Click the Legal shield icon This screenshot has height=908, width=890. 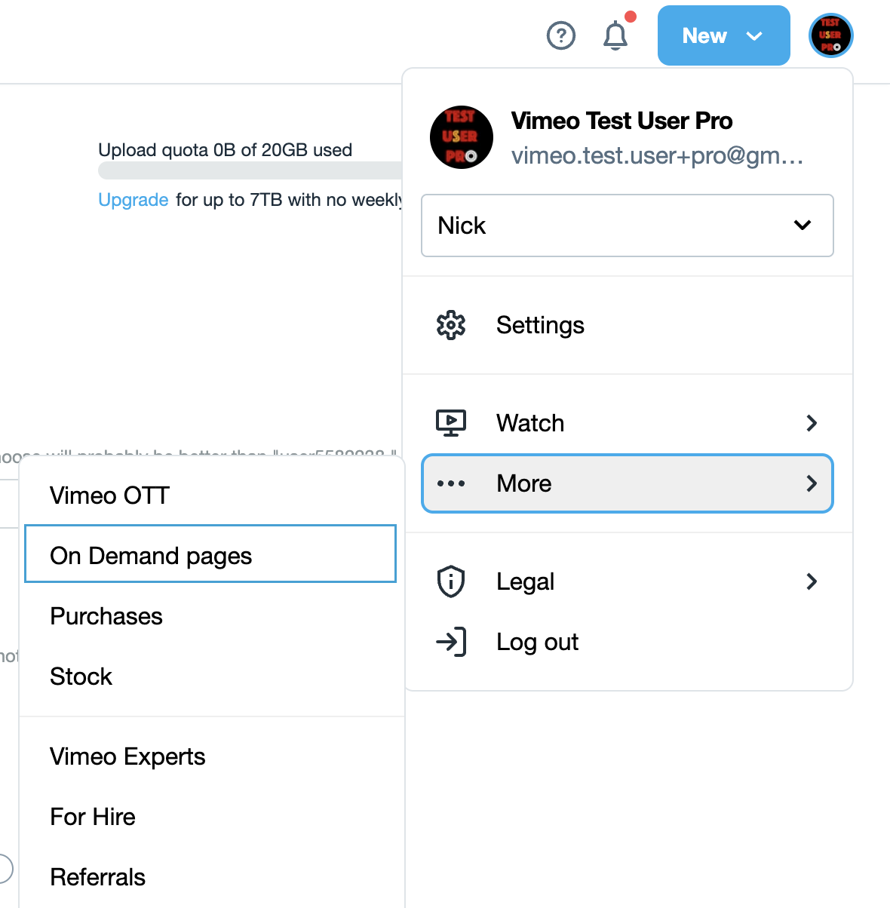451,581
